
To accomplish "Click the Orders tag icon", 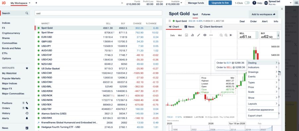I will [27, 108].
